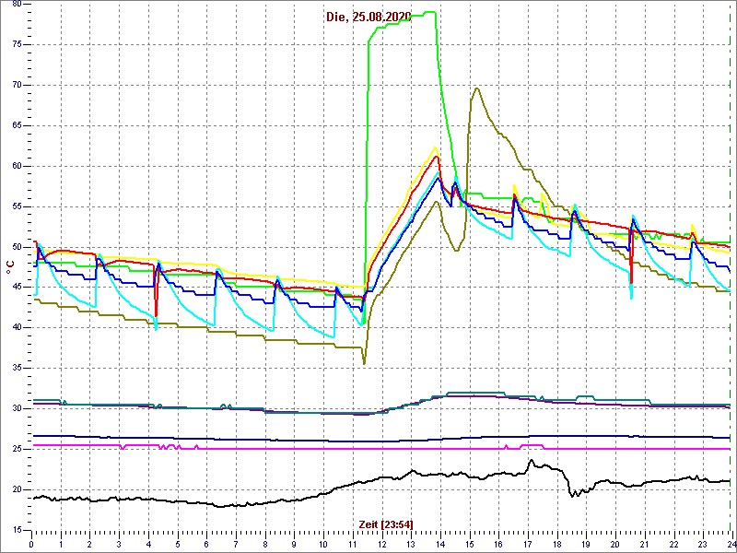This screenshot has width=737, height=553.
Task: Click the temperature axis label '25'
Action: [x=16, y=449]
